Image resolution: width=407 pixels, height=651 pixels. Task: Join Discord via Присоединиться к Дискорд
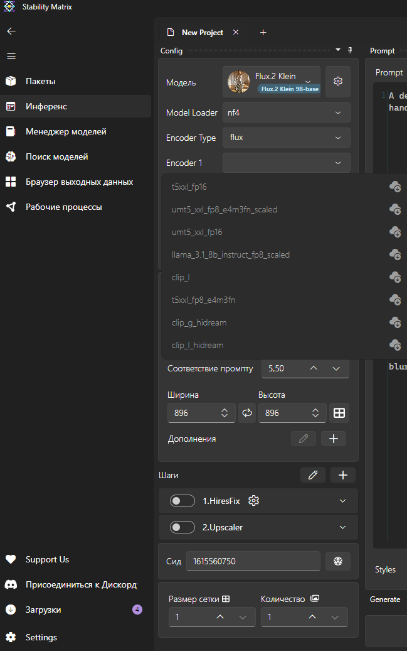pyautogui.click(x=75, y=584)
